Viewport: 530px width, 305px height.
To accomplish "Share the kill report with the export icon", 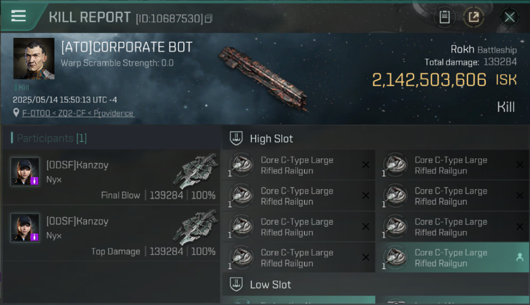I will coord(473,17).
